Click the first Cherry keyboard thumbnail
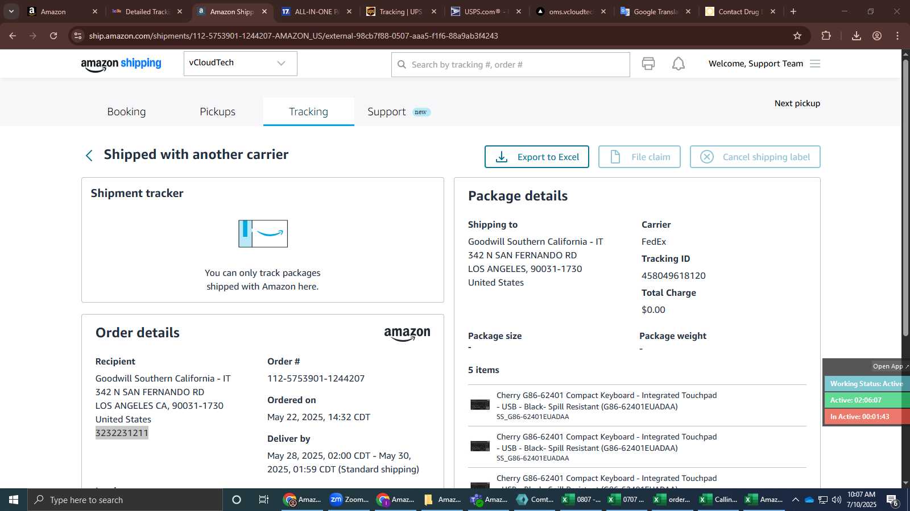The width and height of the screenshot is (910, 511). pos(480,405)
